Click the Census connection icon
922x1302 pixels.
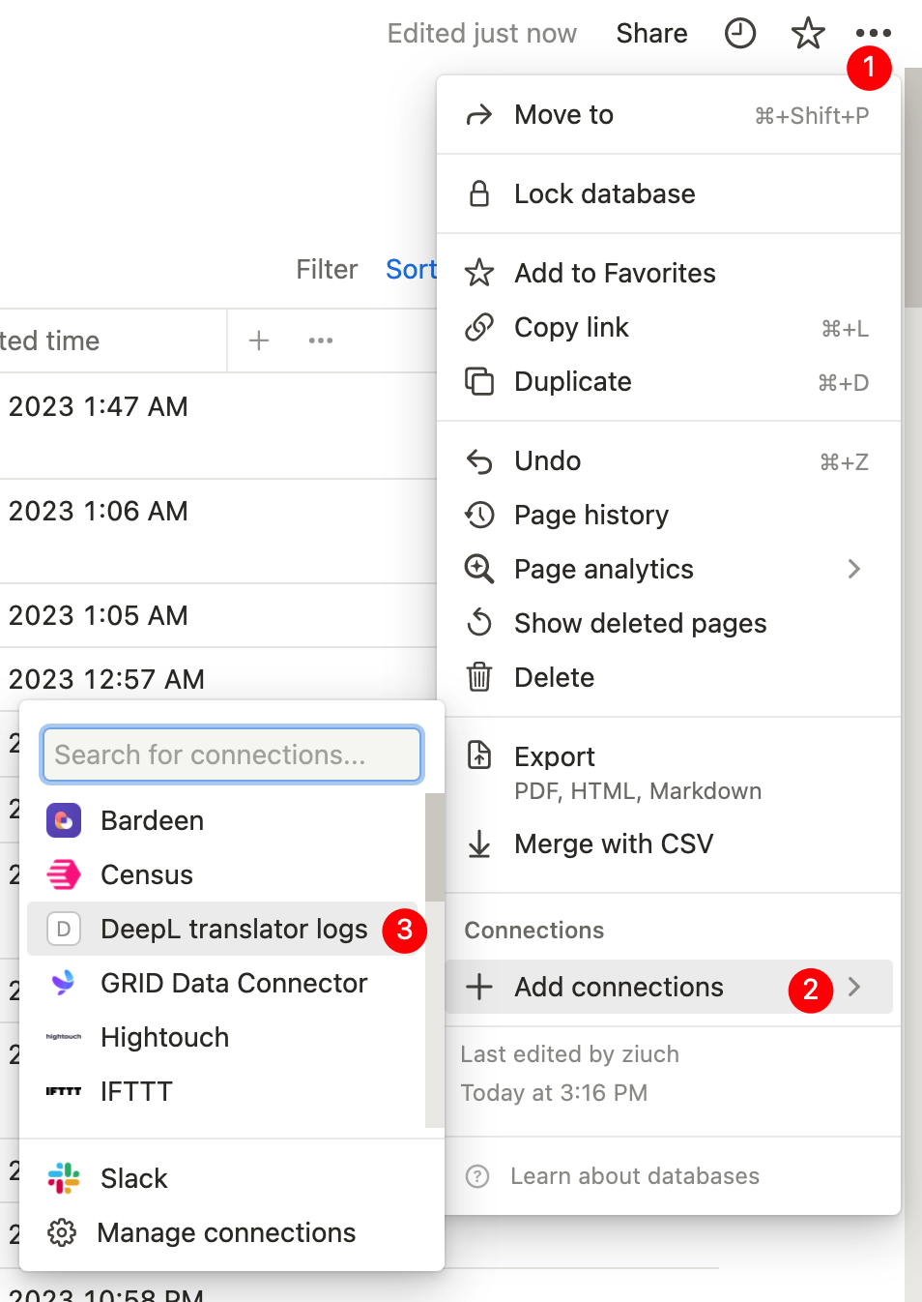click(x=63, y=874)
